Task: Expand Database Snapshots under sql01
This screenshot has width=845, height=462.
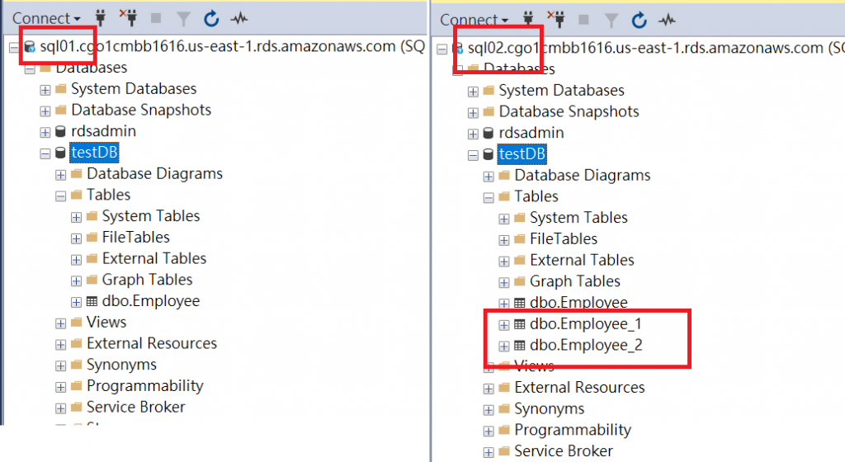Action: coord(45,111)
